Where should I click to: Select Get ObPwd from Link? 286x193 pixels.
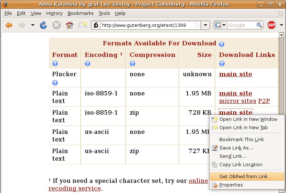(x=247, y=177)
